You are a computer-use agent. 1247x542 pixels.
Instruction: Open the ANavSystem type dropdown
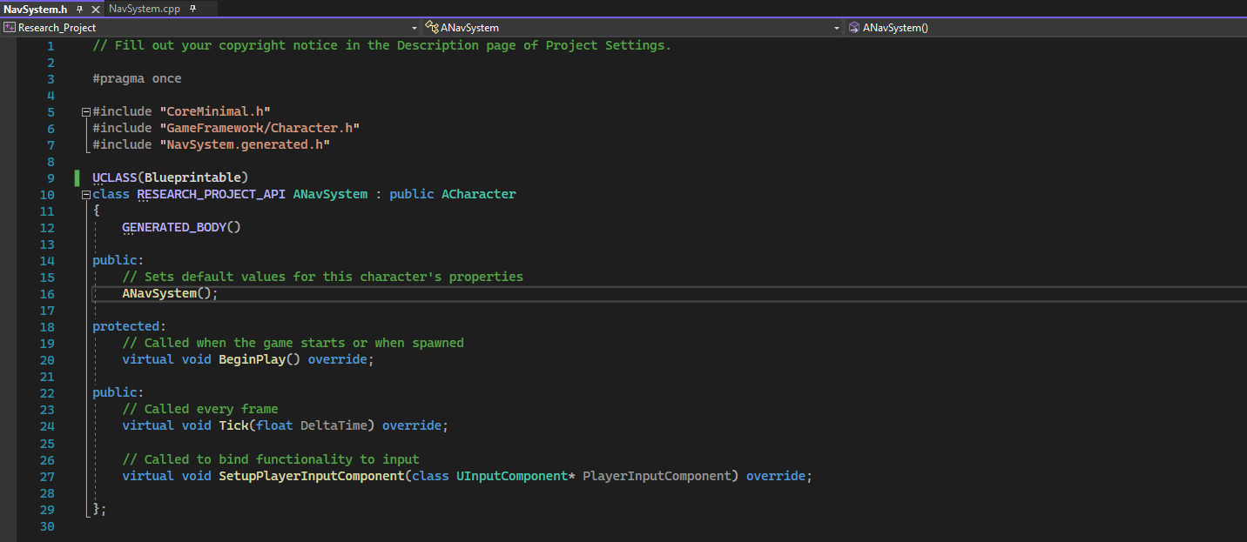click(x=836, y=27)
